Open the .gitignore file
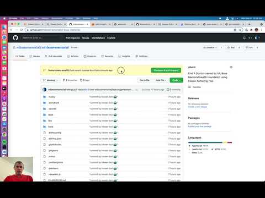Viewport: 265px width, 198px height. click(53, 151)
